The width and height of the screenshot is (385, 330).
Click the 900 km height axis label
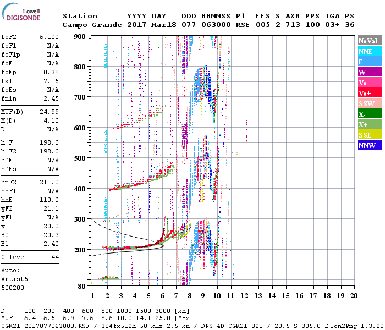click(80, 37)
